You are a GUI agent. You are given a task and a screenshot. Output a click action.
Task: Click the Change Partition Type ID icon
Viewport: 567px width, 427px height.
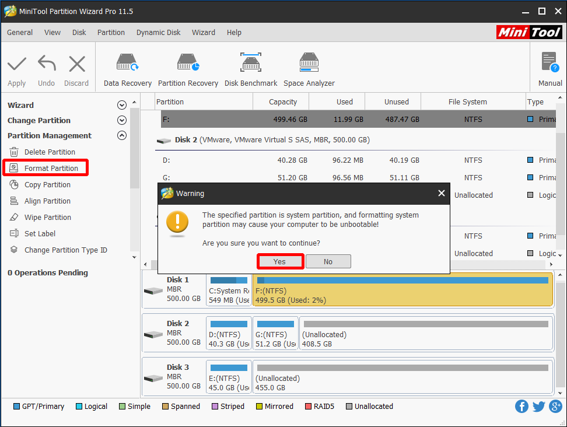[14, 250]
